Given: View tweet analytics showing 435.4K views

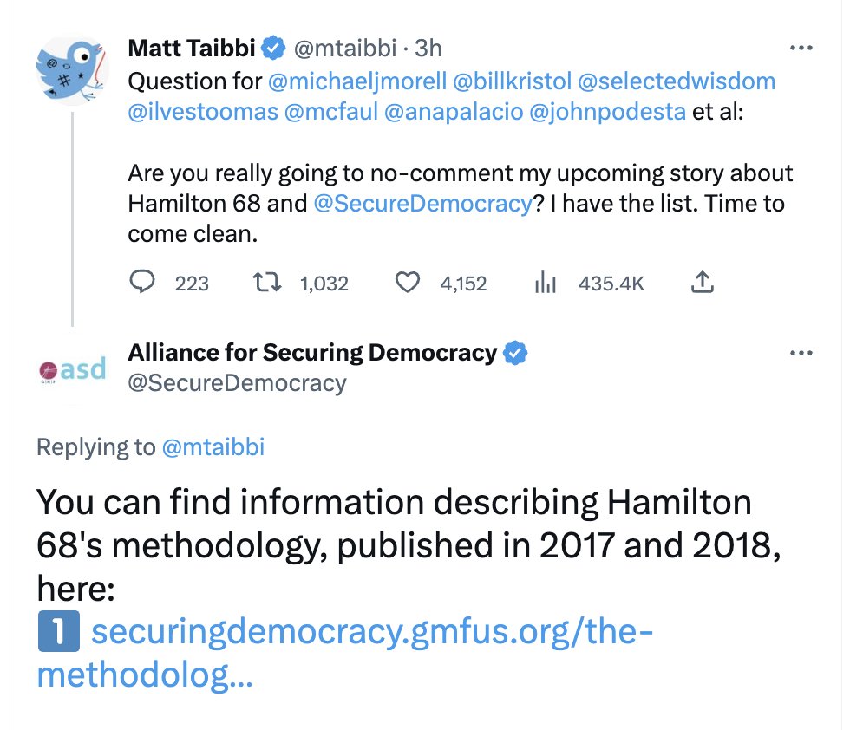Looking at the screenshot, I should point(544,283).
